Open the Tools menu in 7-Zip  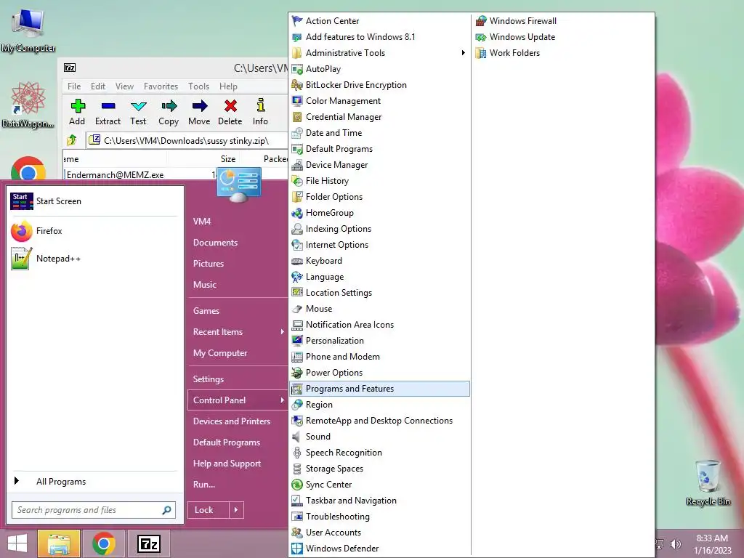[199, 86]
